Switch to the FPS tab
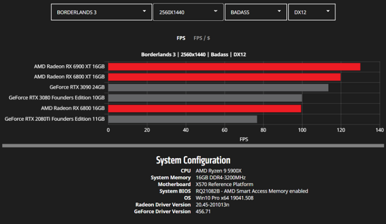The image size is (386, 224). [x=180, y=39]
